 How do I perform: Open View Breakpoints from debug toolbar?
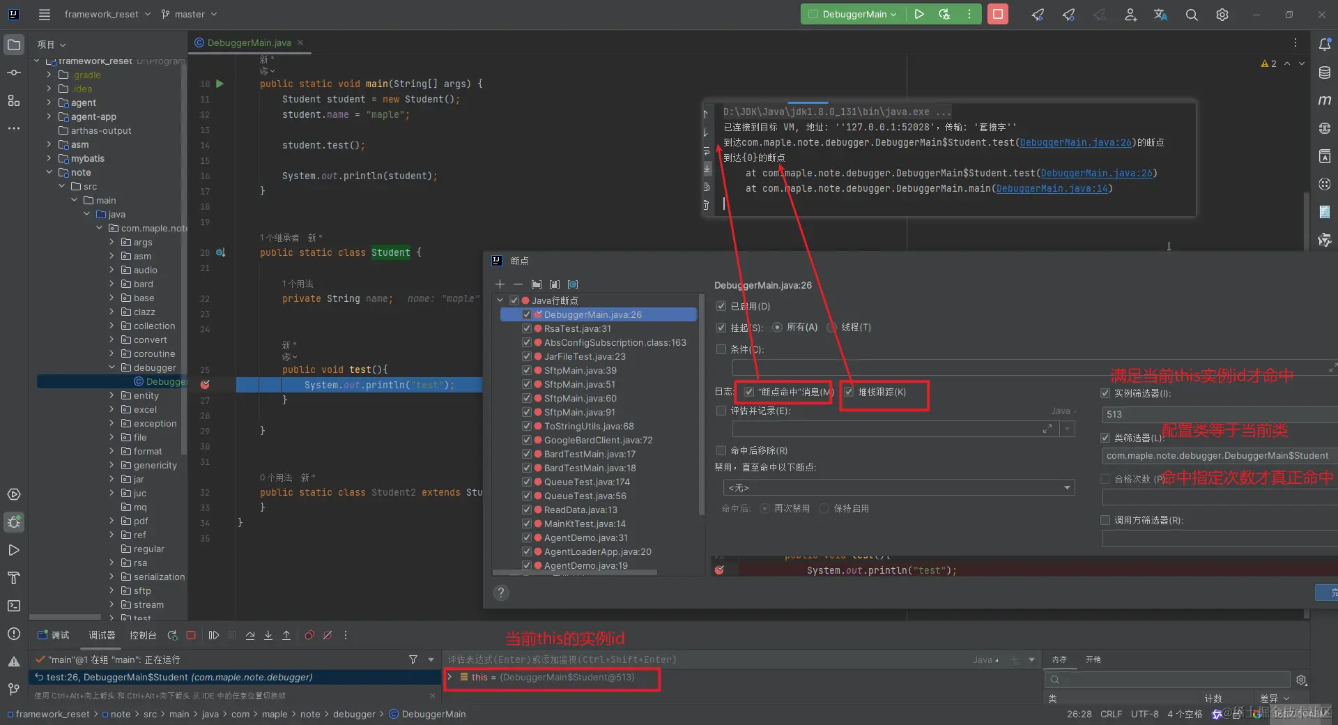coord(309,635)
